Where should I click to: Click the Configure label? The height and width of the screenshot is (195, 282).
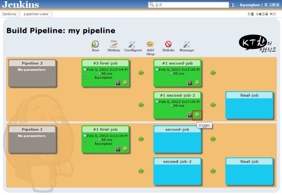coord(133,50)
